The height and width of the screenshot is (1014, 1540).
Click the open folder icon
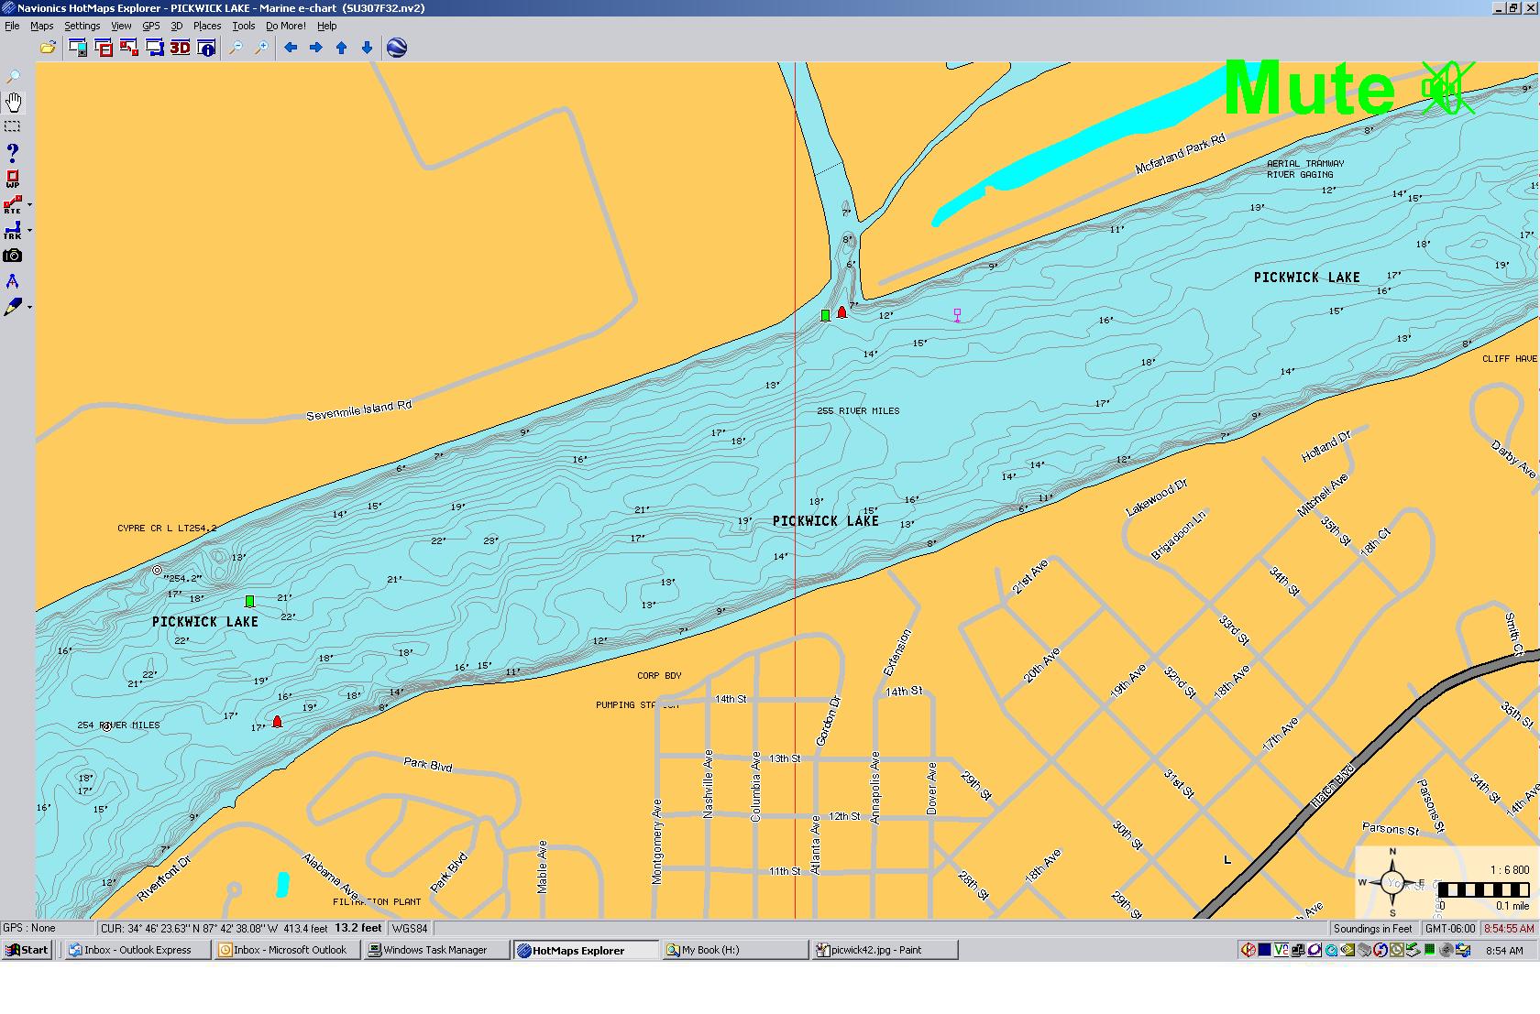click(48, 48)
